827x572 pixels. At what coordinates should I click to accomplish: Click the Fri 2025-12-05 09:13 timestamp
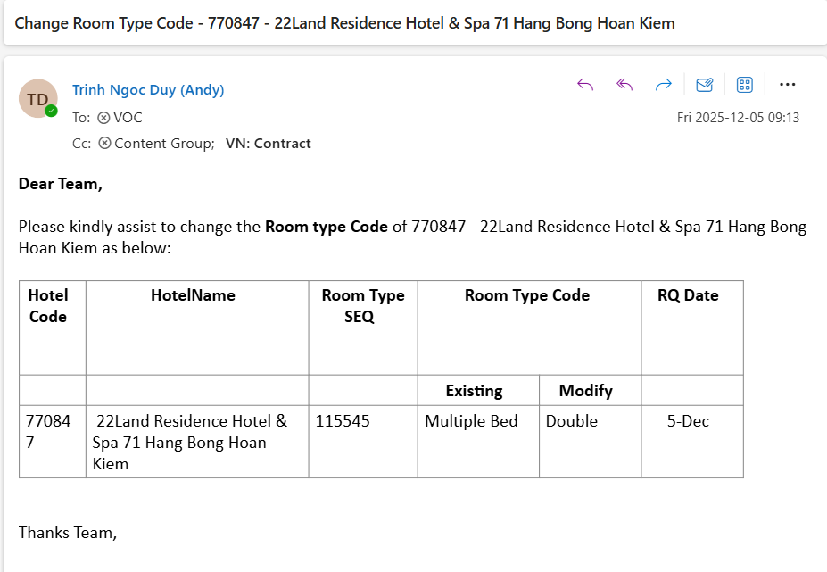click(738, 117)
